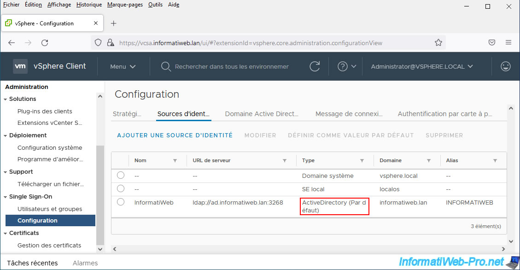Filter the Domaine column
Screen dimensions: 520x270
[x=429, y=160]
